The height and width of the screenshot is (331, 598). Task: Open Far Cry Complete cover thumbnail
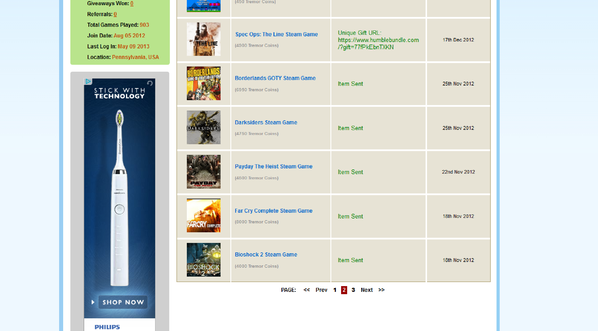point(204,216)
